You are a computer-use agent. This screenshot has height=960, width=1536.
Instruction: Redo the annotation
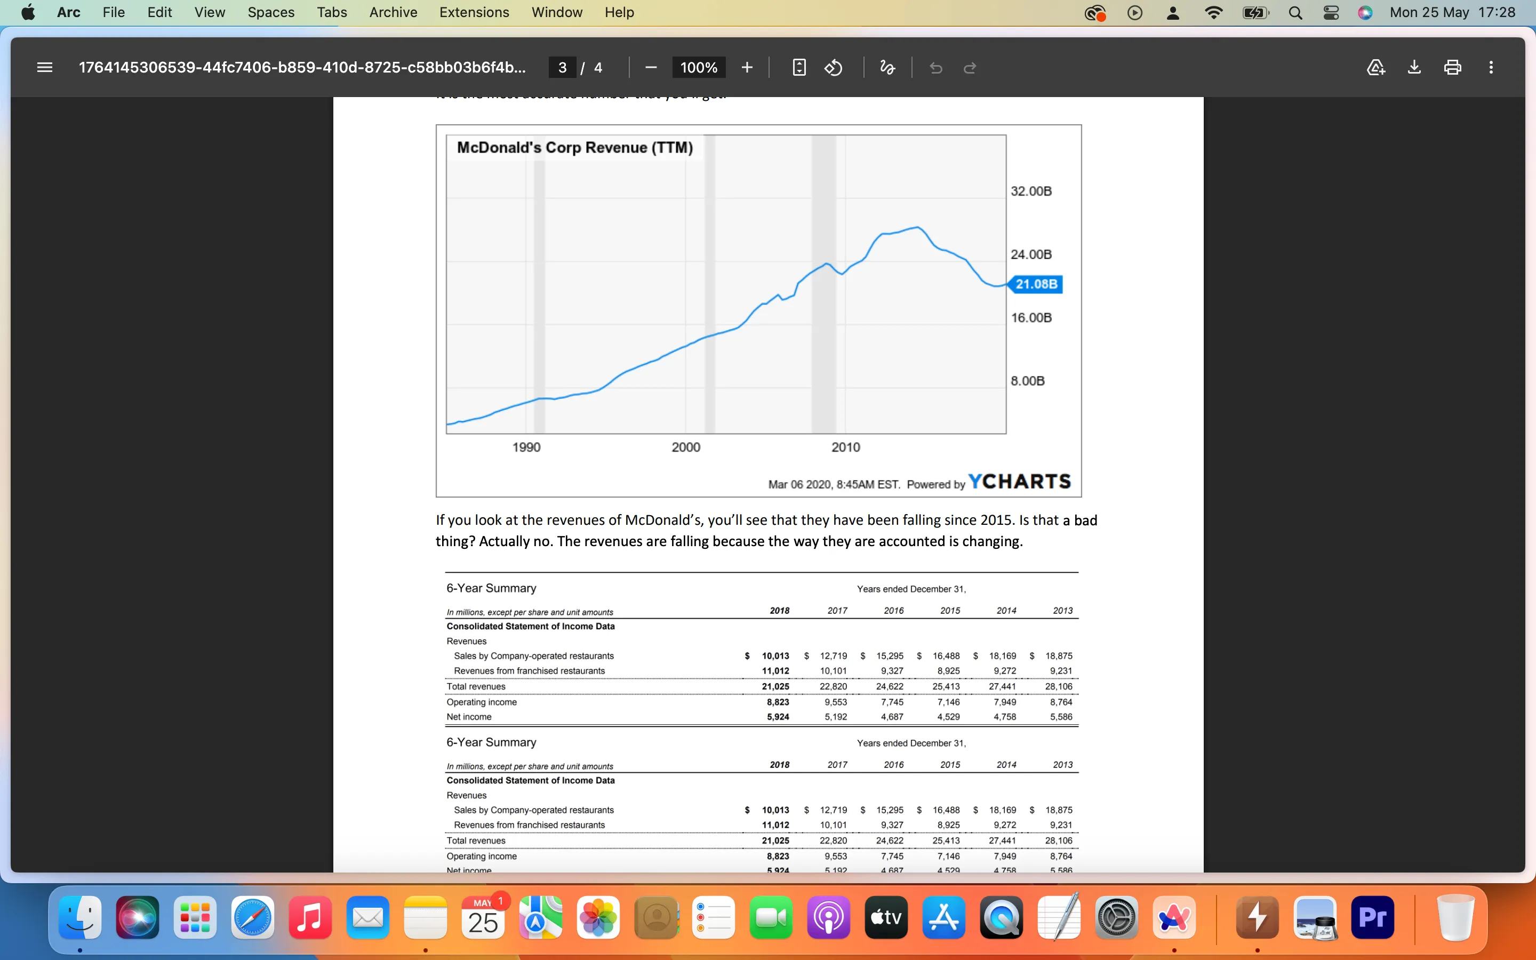tap(970, 67)
